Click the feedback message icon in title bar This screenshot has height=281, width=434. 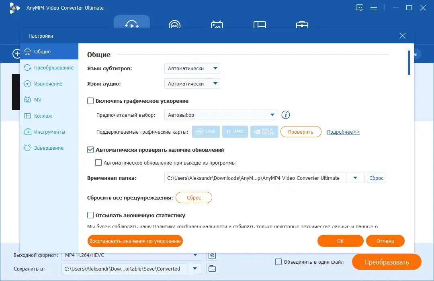(359, 7)
